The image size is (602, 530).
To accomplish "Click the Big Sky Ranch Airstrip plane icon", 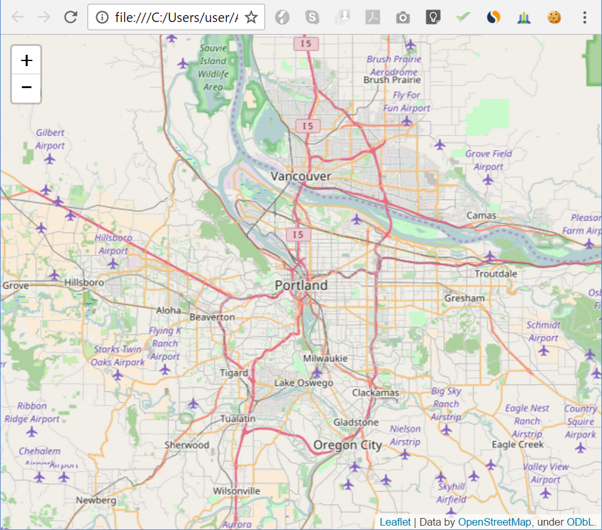I will click(446, 430).
